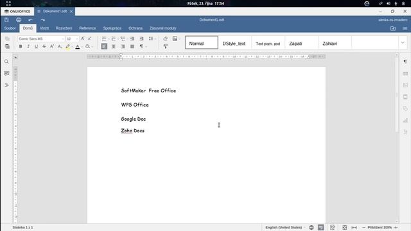The height and width of the screenshot is (231, 411).
Task: Zoom out with the minus button
Action: [363, 228]
